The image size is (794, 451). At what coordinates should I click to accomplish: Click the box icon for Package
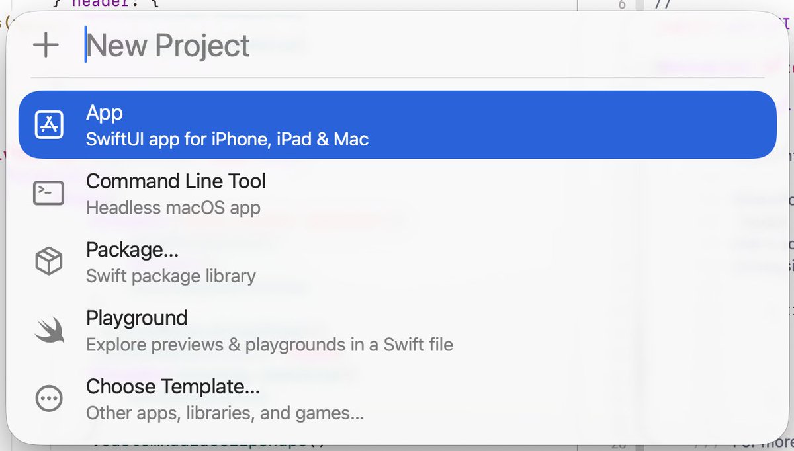[x=48, y=262]
